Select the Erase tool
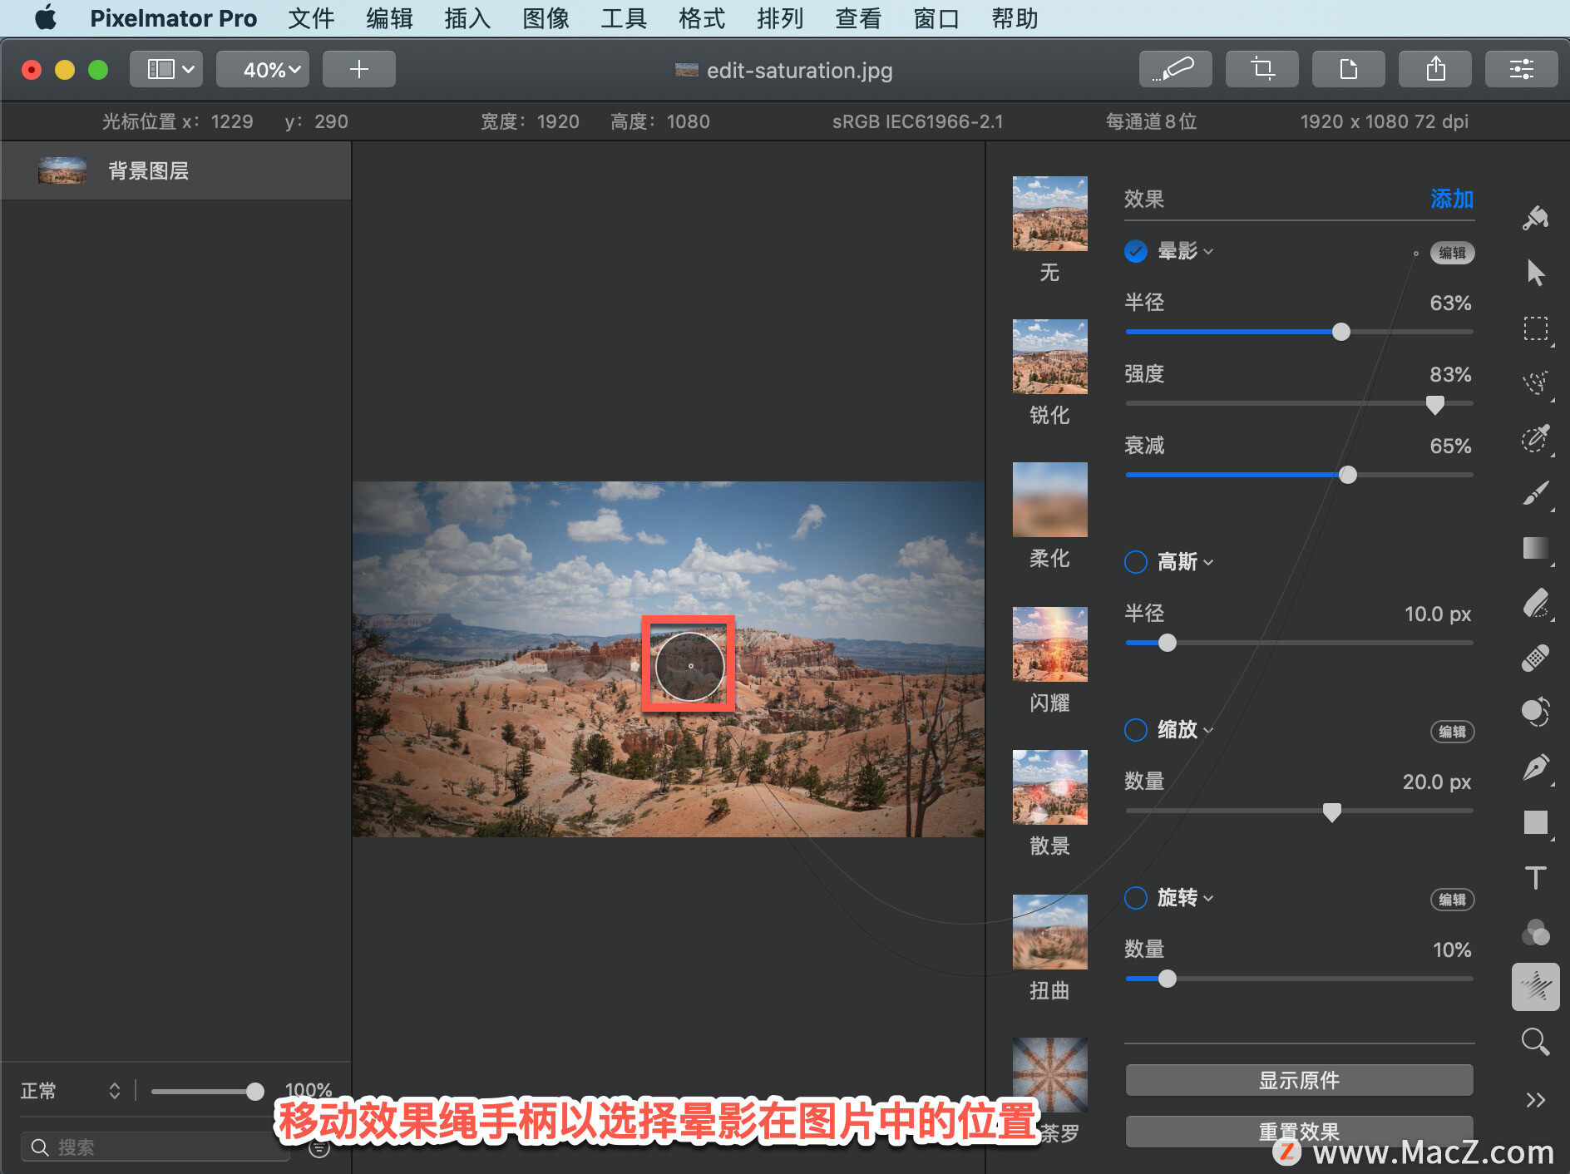The height and width of the screenshot is (1174, 1570). pyautogui.click(x=1535, y=603)
